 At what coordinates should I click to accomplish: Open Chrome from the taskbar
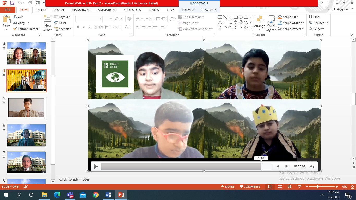[96, 195]
